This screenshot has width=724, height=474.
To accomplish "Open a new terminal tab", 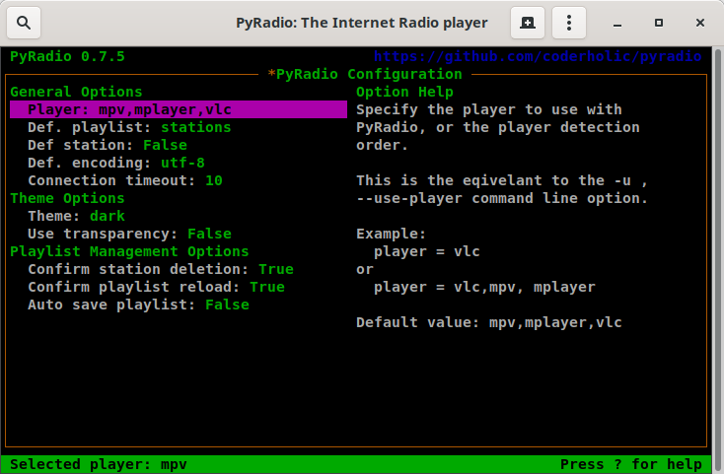I will [528, 23].
